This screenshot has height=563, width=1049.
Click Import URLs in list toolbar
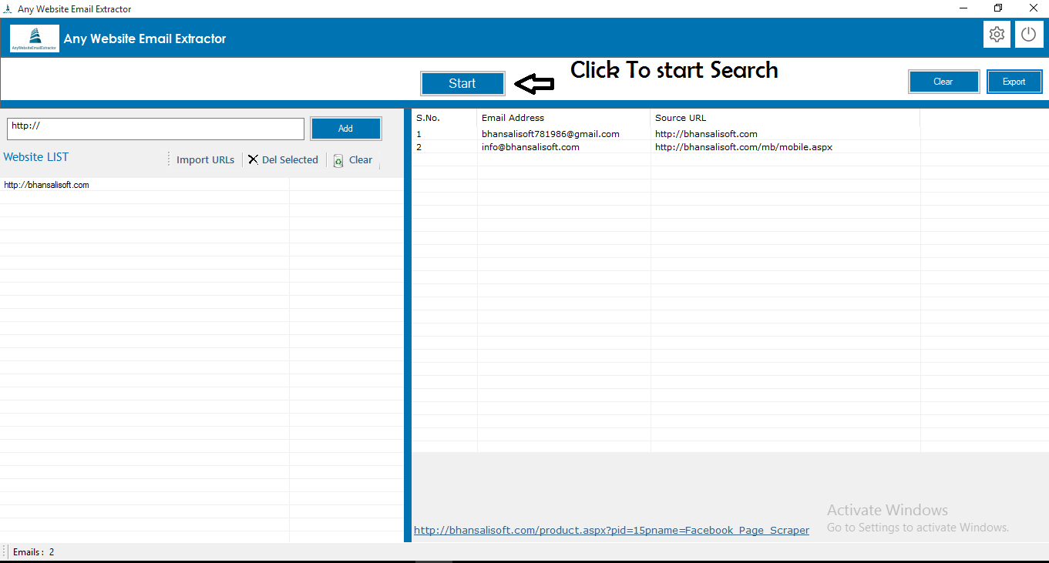tap(205, 159)
